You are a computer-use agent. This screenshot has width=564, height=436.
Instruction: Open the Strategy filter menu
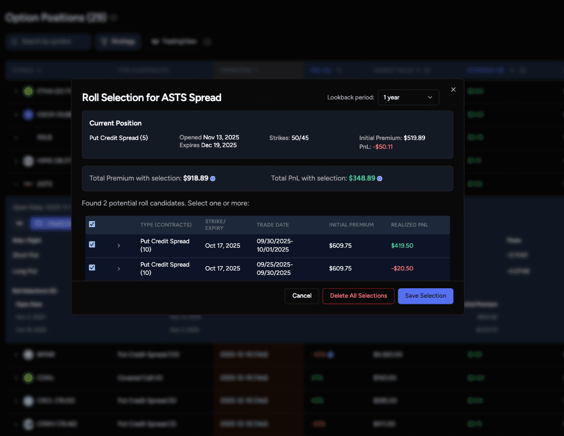tap(118, 42)
